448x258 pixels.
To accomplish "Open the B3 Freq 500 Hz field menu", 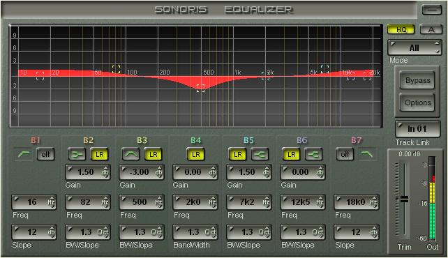I will [142, 202].
